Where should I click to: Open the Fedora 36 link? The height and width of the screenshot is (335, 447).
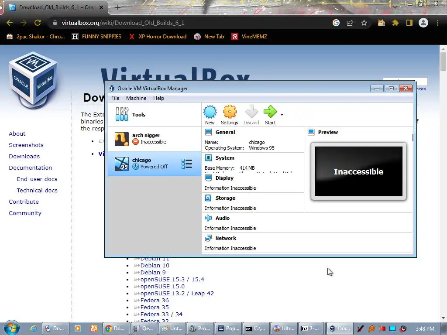tap(155, 300)
